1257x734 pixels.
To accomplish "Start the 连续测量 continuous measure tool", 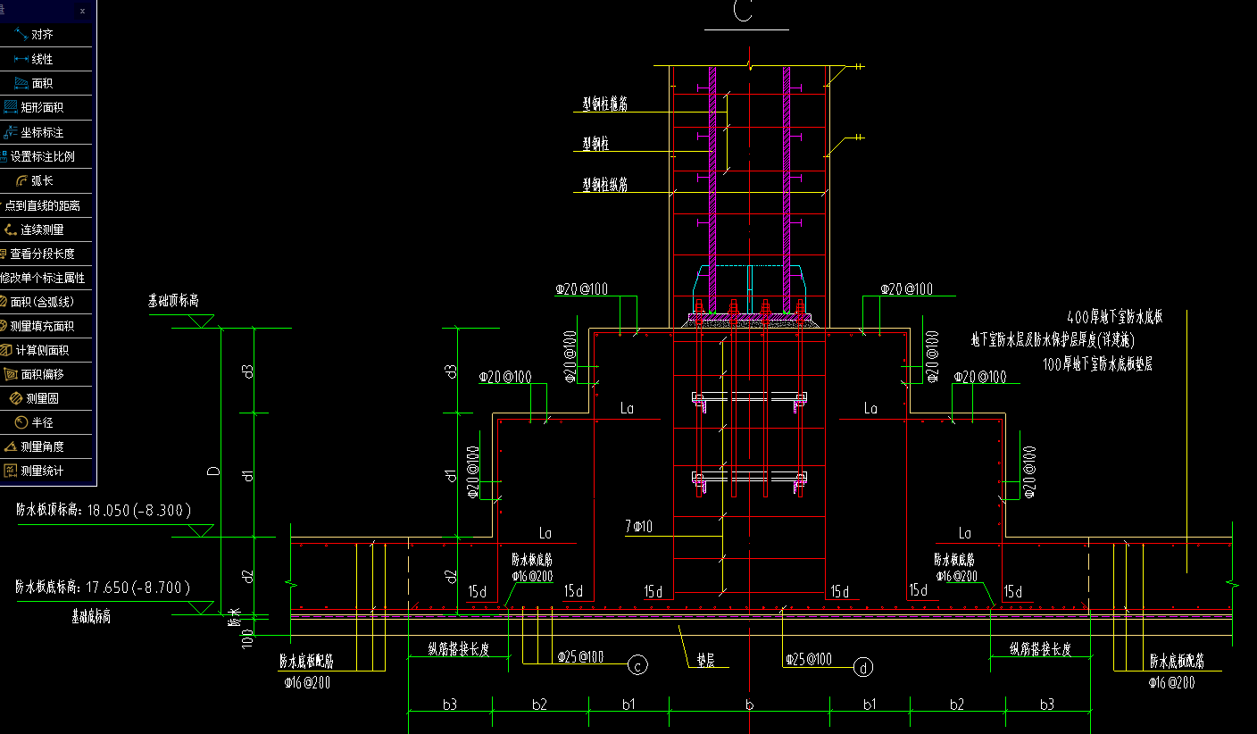I will point(42,229).
